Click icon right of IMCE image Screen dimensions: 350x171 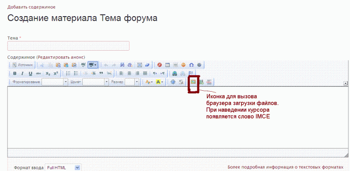(x=201, y=82)
